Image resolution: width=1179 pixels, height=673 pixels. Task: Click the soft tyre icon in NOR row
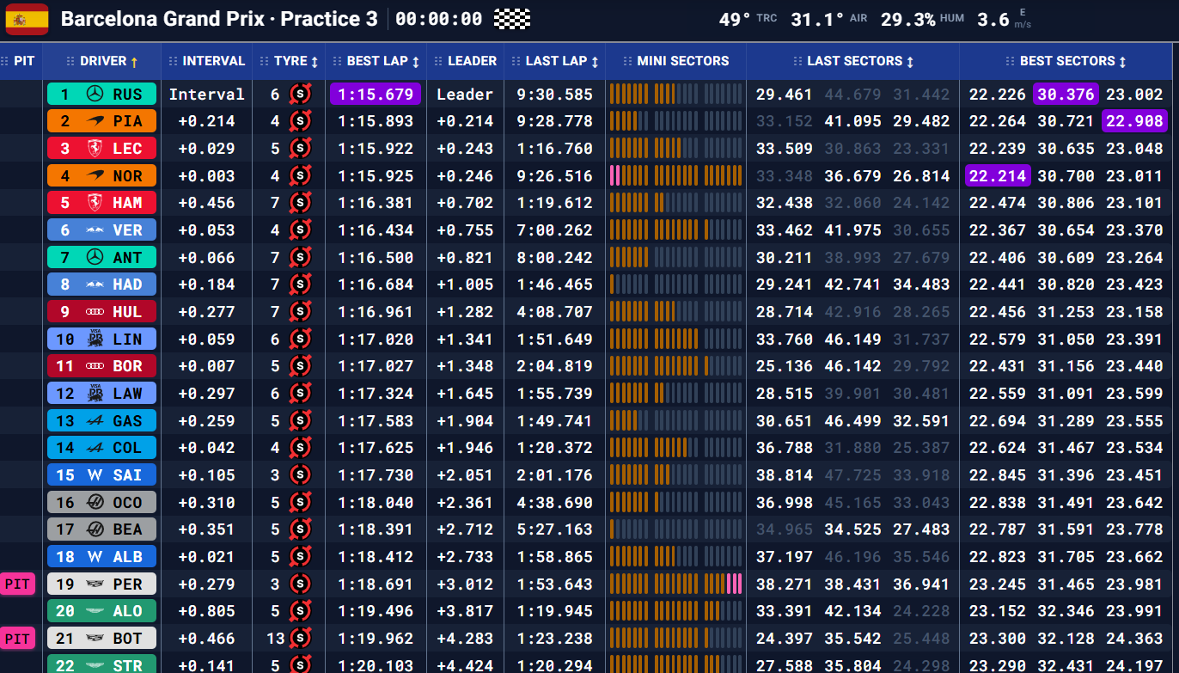pos(300,175)
